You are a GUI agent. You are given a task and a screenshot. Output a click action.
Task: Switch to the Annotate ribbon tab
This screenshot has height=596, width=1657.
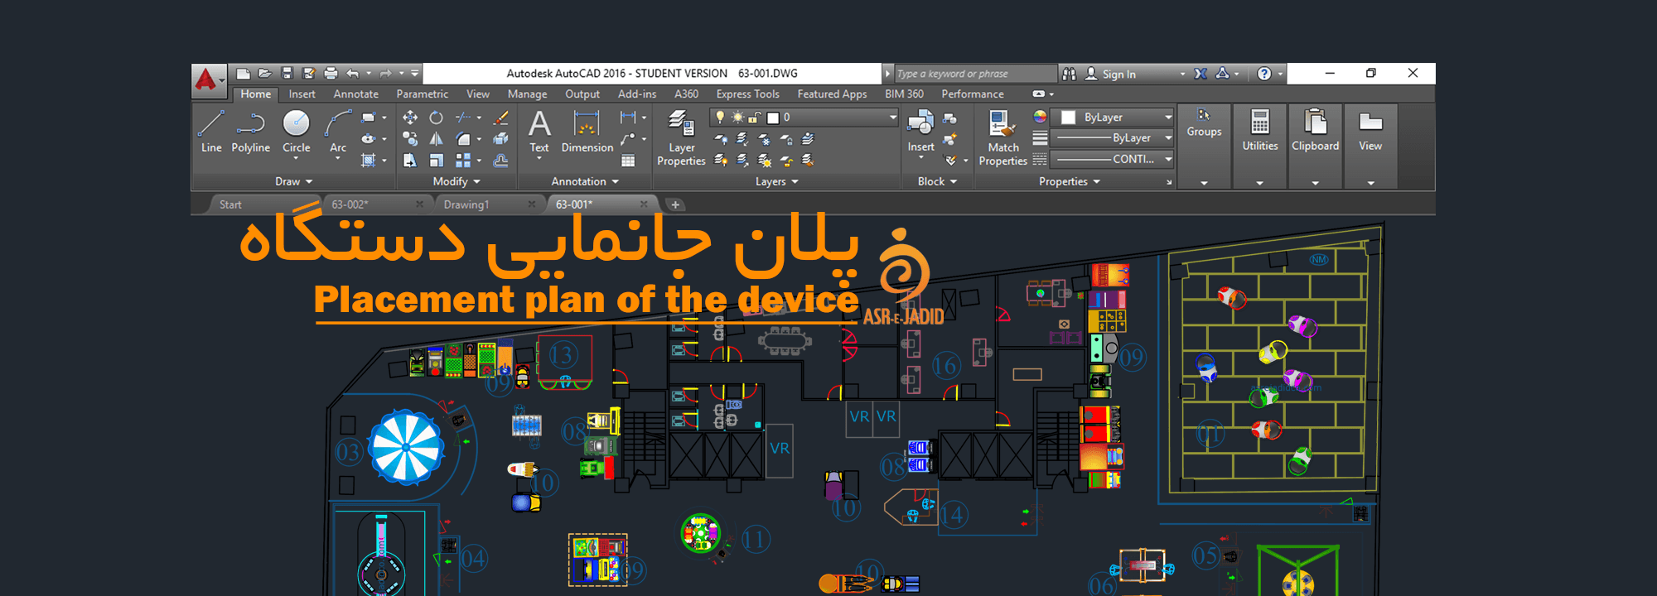point(355,94)
